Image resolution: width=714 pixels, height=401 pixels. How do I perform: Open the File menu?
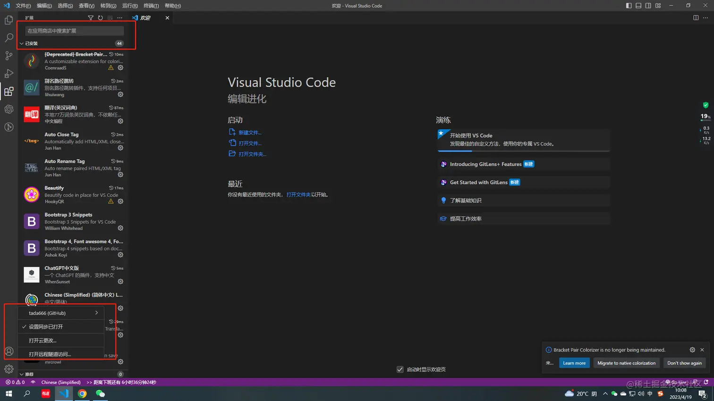23,6
